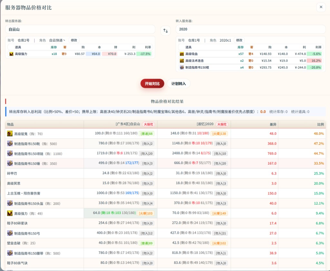Image resolution: width=330 pixels, height=271 pixels.
Task: Click the 计划转入 button
Action: 179,84
